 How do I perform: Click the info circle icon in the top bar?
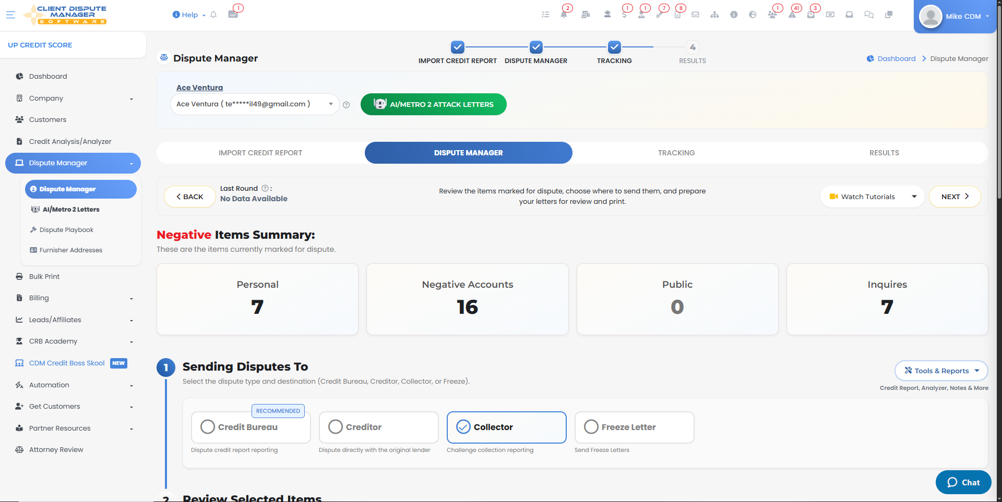pyautogui.click(x=734, y=15)
